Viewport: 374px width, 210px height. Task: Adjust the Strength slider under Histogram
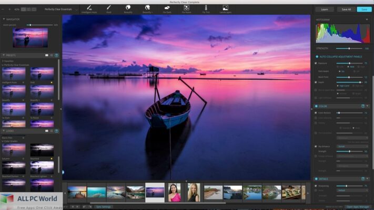[349, 48]
